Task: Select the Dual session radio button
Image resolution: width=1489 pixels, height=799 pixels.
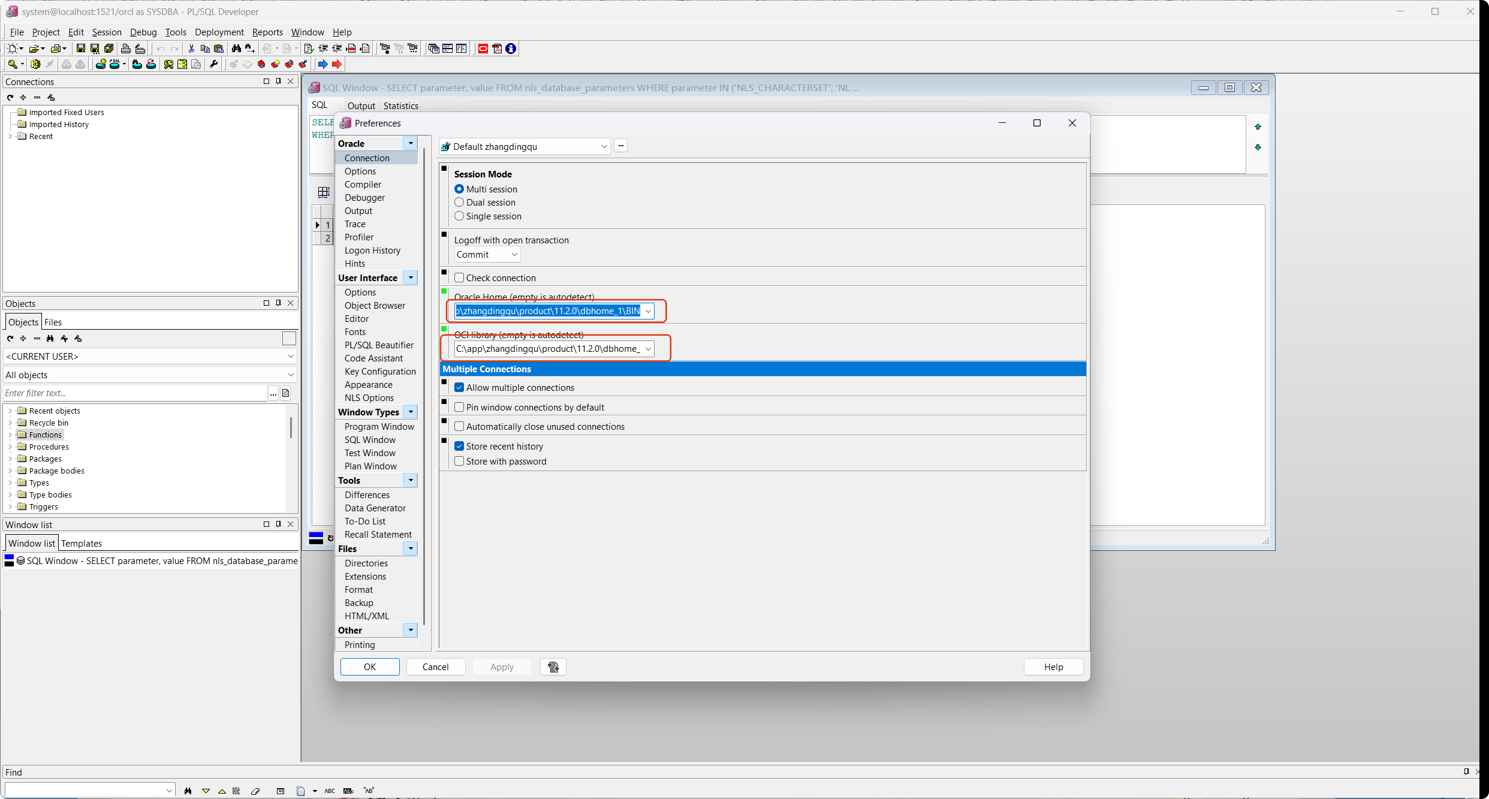Action: point(459,203)
